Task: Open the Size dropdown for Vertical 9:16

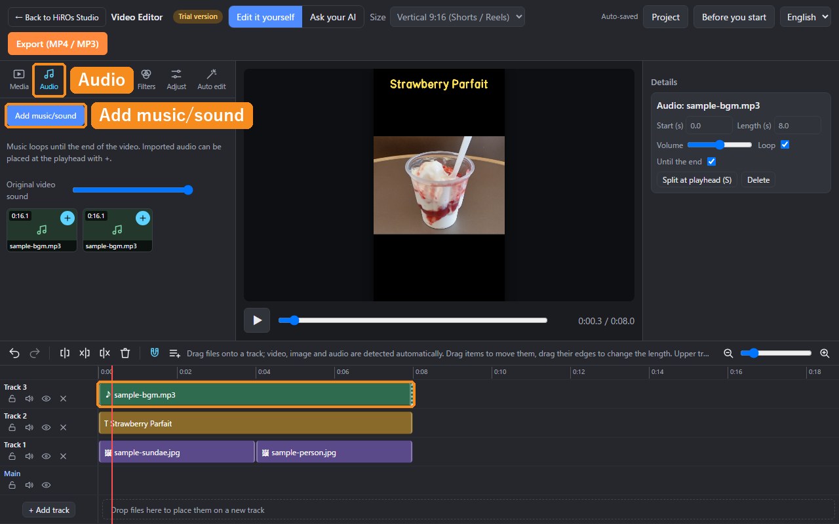Action: tap(458, 17)
